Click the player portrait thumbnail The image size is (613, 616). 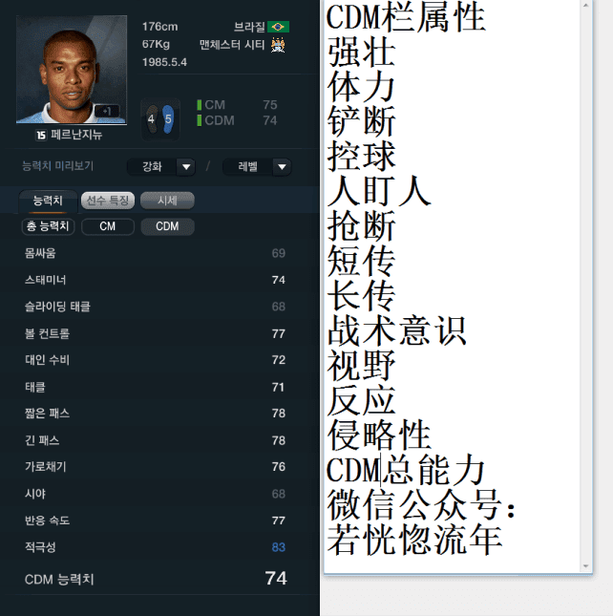72,70
